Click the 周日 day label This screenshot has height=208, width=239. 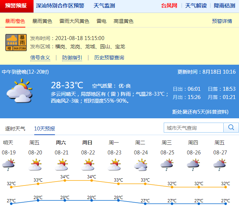(x=87, y=143)
